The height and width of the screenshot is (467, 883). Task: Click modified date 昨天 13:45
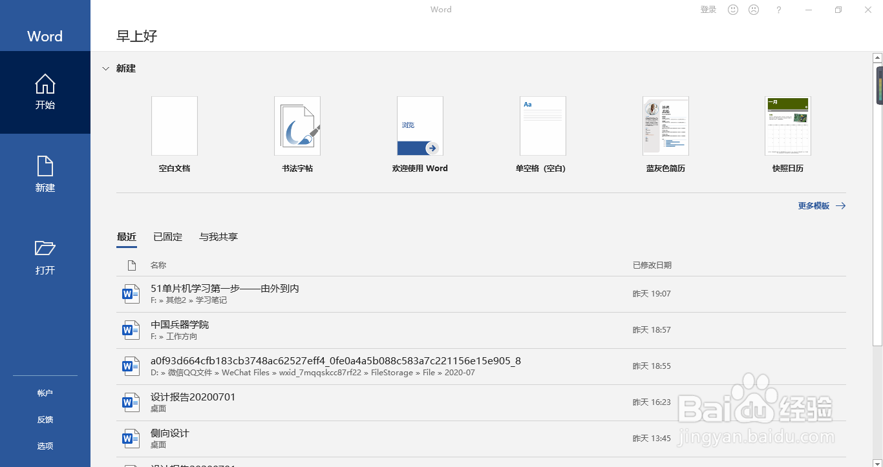652,439
